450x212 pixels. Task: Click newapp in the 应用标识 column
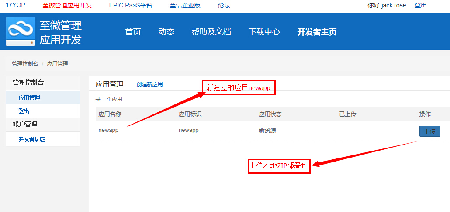click(189, 130)
